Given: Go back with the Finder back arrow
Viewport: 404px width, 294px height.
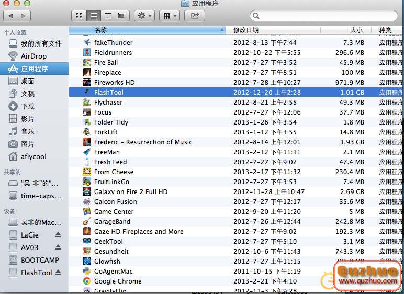Looking at the screenshot, I should click(10, 16).
